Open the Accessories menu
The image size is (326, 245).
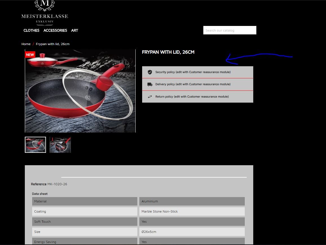pyautogui.click(x=55, y=30)
